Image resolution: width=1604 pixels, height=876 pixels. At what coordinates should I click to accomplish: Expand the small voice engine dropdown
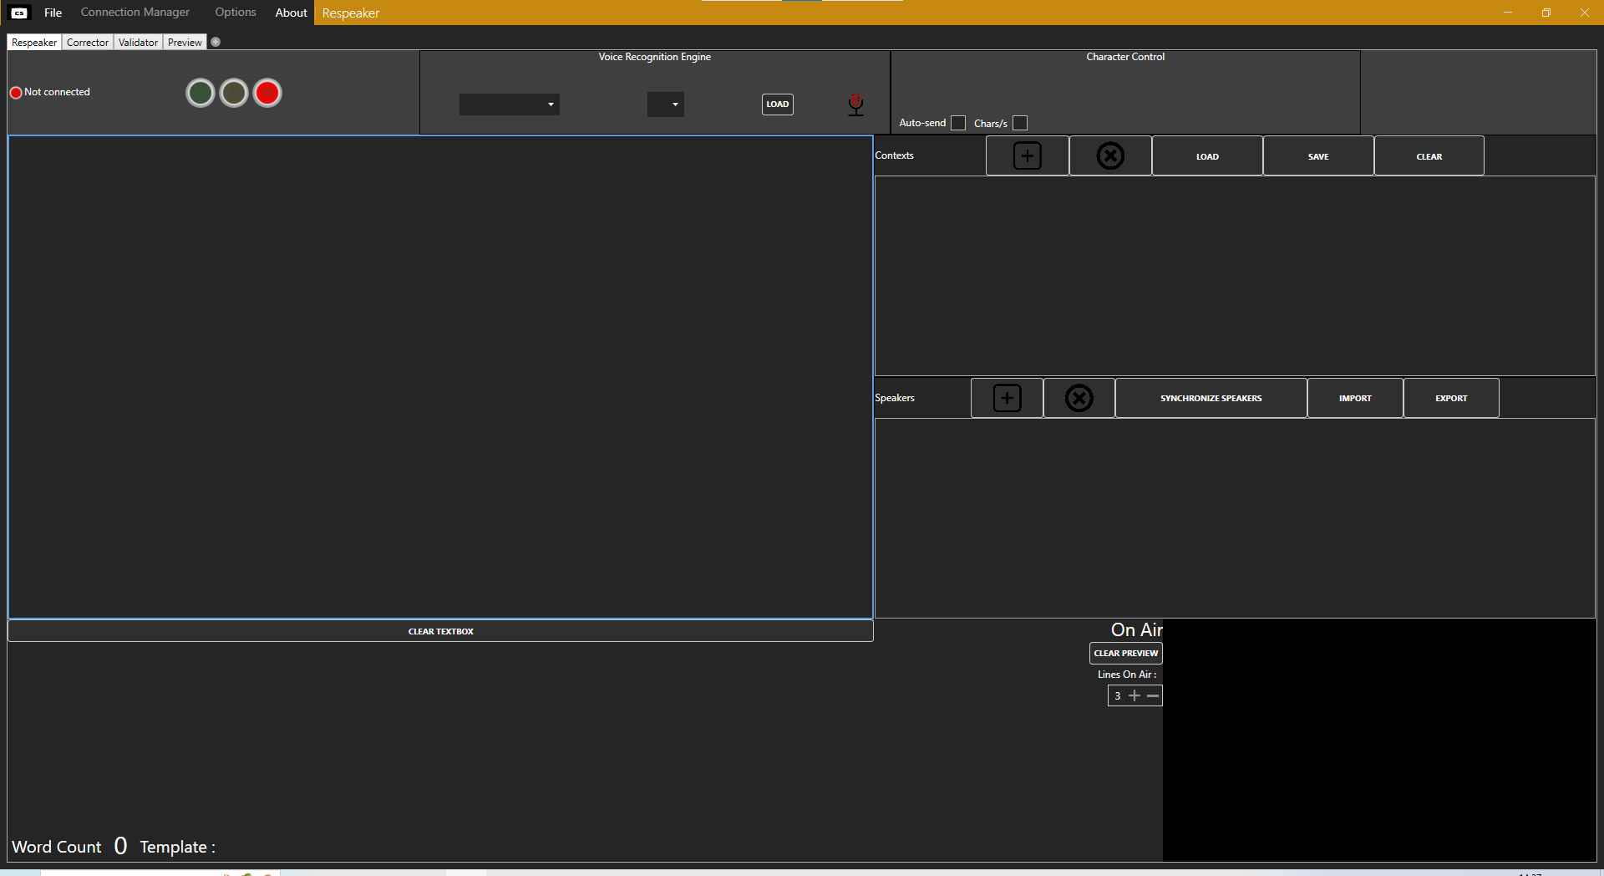click(666, 104)
